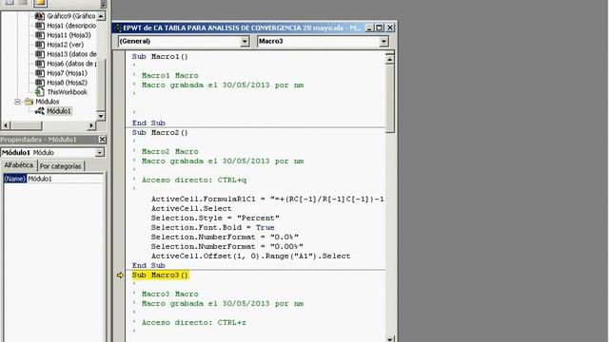Screen dimensions: 609x342
Task: Close the Propiedades - Módulo1 panel
Action: [x=102, y=140]
